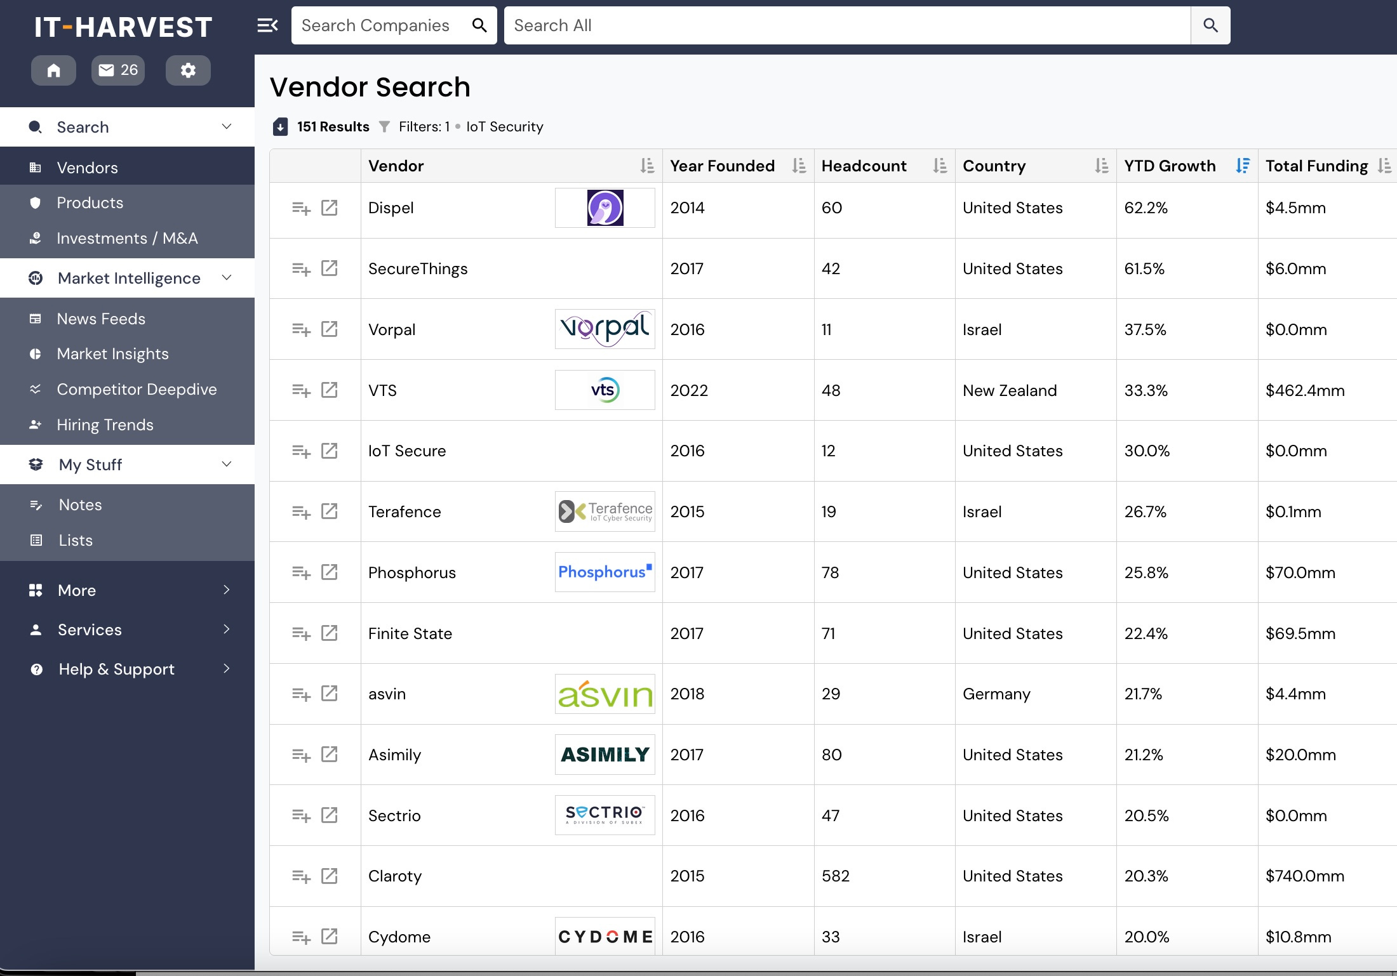This screenshot has height=976, width=1397.
Task: Open Claroty external link icon
Action: click(329, 876)
